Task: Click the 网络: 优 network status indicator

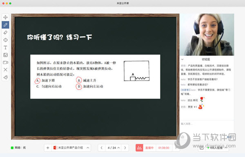Action: pyautogui.click(x=18, y=148)
